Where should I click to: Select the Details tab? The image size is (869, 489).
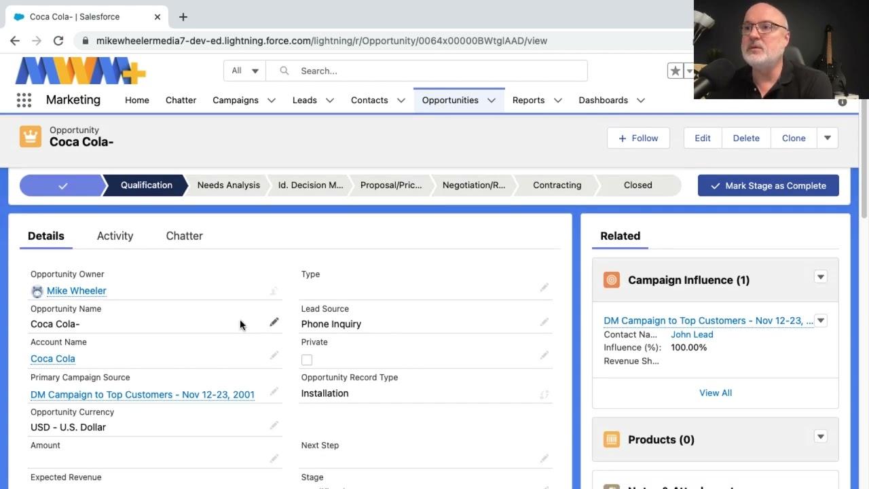click(46, 236)
